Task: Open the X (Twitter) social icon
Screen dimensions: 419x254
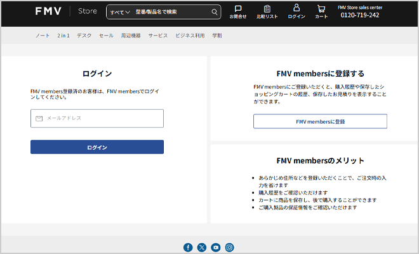Action: pyautogui.click(x=202, y=247)
